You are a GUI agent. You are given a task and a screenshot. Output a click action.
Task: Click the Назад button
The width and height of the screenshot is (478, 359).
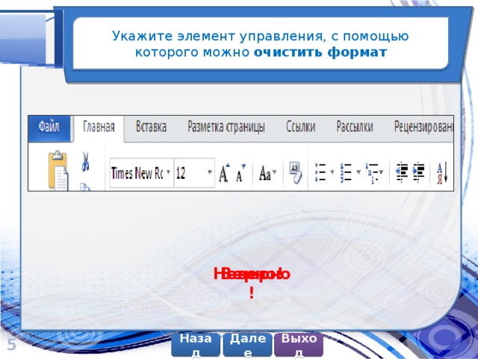[x=196, y=346]
